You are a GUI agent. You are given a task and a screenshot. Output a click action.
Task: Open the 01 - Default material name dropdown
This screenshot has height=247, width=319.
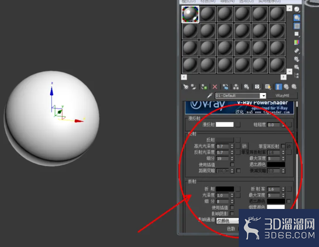[263, 96]
